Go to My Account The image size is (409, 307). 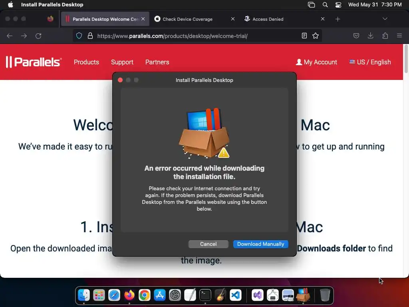[316, 62]
